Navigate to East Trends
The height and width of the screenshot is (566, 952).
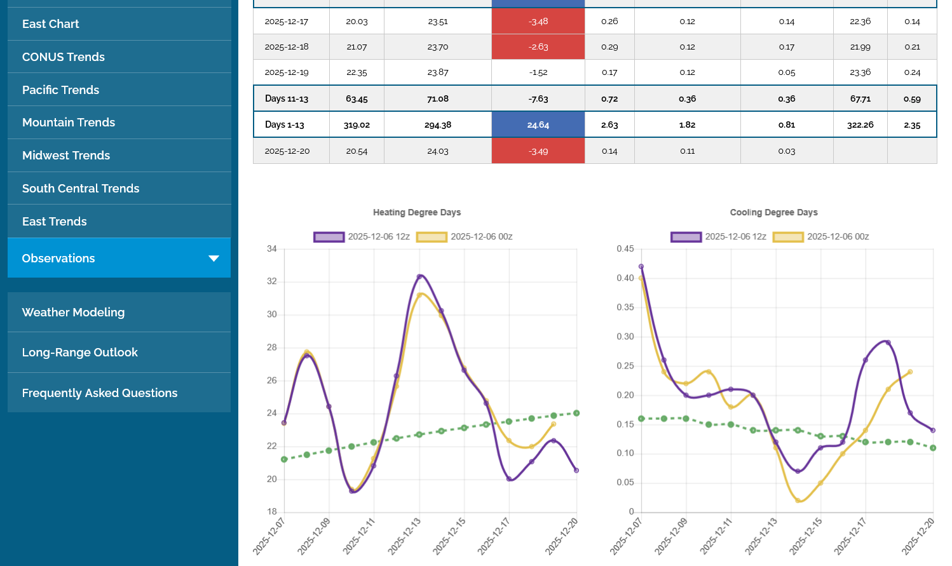pyautogui.click(x=54, y=222)
